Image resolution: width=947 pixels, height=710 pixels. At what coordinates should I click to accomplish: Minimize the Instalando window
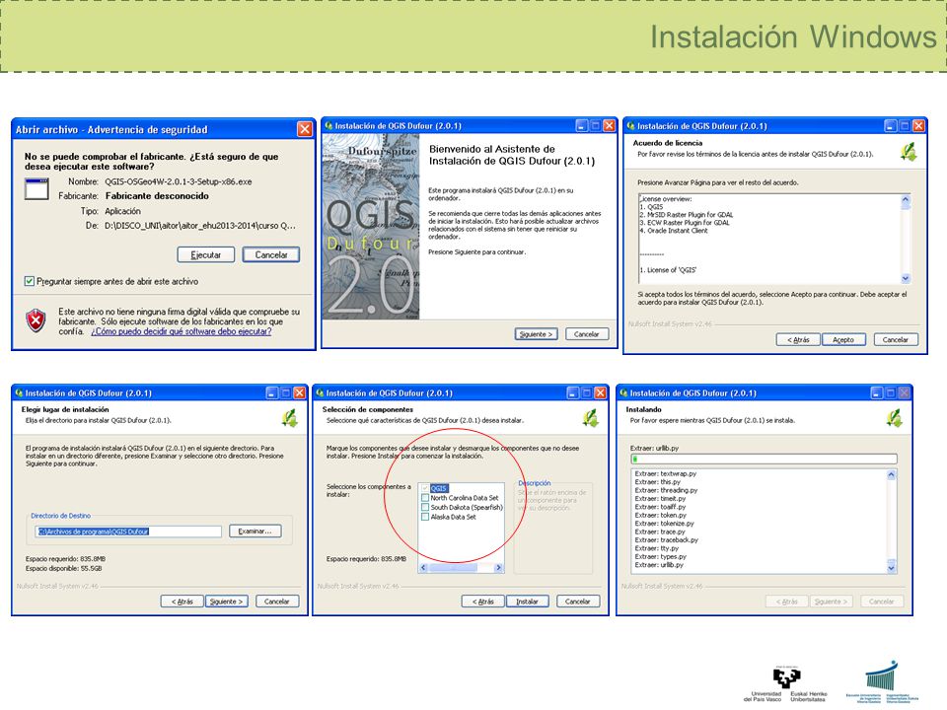click(877, 393)
